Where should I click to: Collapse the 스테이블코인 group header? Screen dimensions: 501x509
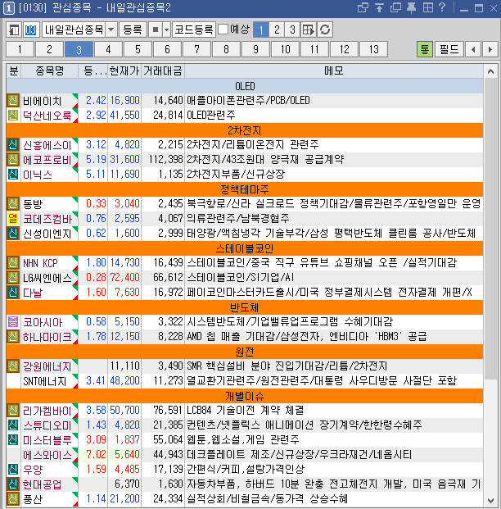245,248
